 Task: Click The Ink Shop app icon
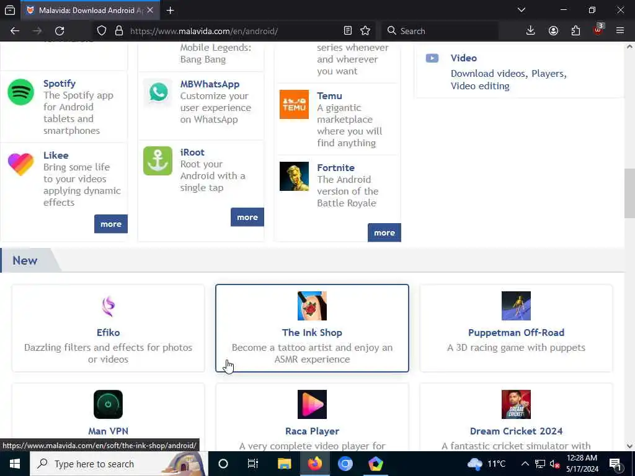click(312, 306)
